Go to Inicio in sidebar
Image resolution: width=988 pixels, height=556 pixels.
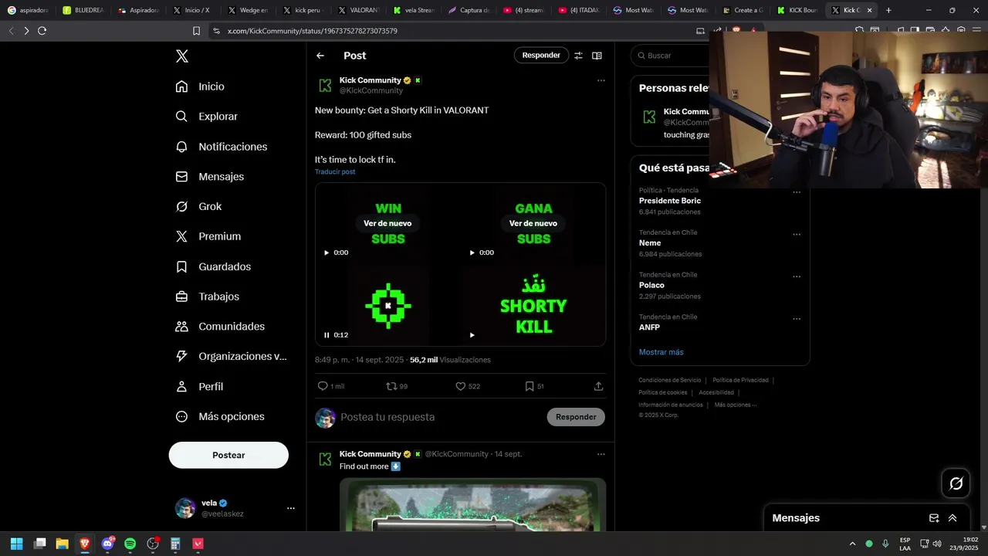200,86
